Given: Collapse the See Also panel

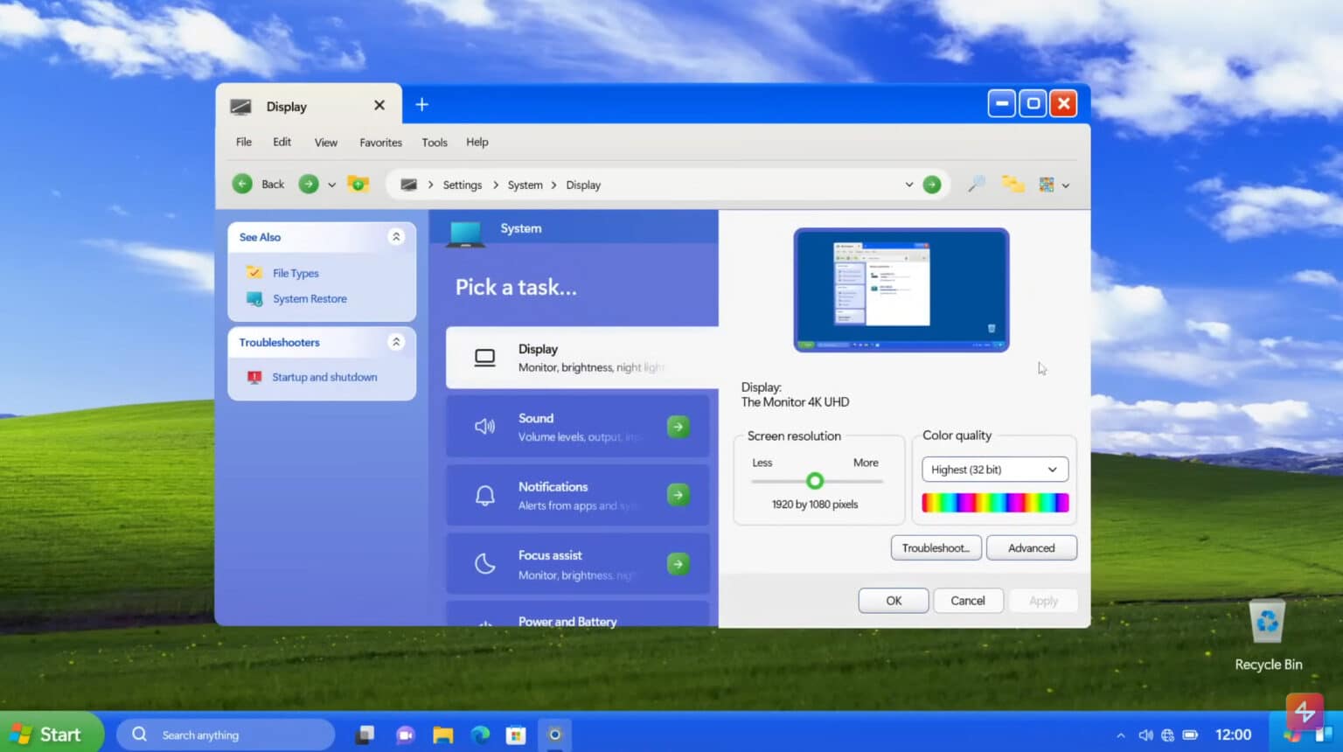Looking at the screenshot, I should (x=396, y=236).
